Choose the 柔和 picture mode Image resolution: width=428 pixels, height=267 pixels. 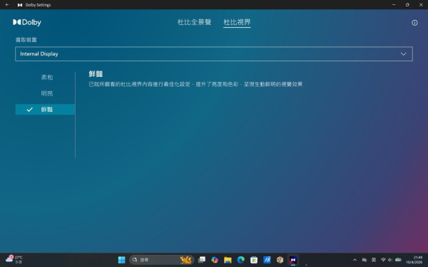pyautogui.click(x=46, y=78)
